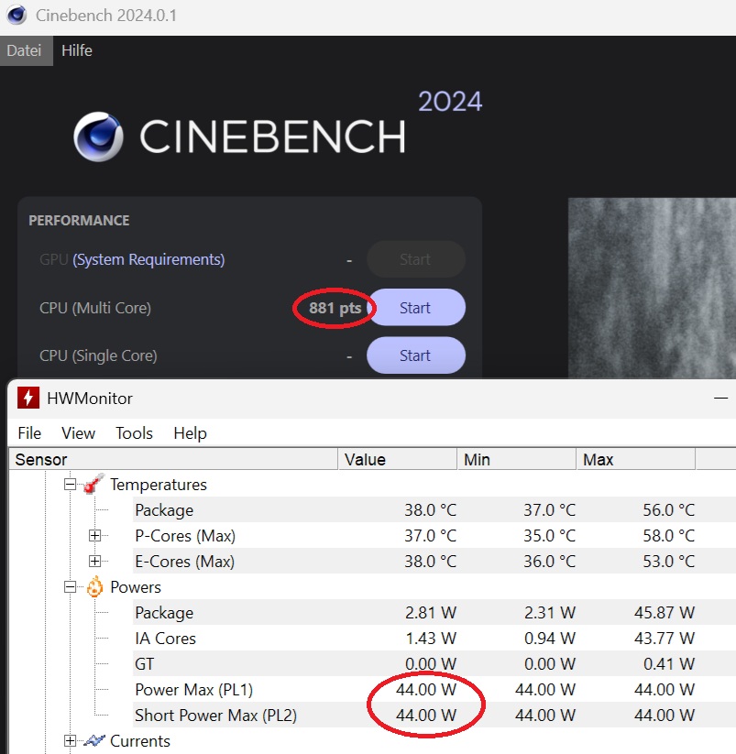Click the Min column header
Viewport: 736px width, 754px height.
[x=517, y=460]
